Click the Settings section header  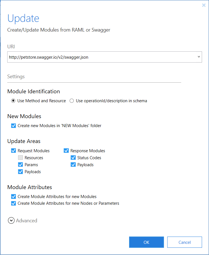tap(16, 77)
